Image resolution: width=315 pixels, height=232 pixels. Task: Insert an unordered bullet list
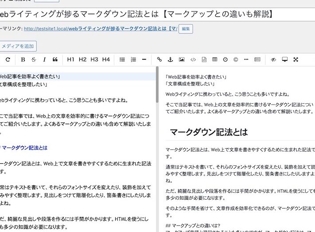[x=122, y=59]
